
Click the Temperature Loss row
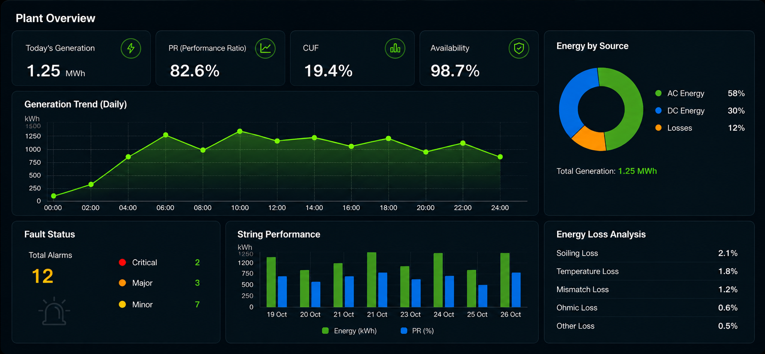tap(647, 271)
